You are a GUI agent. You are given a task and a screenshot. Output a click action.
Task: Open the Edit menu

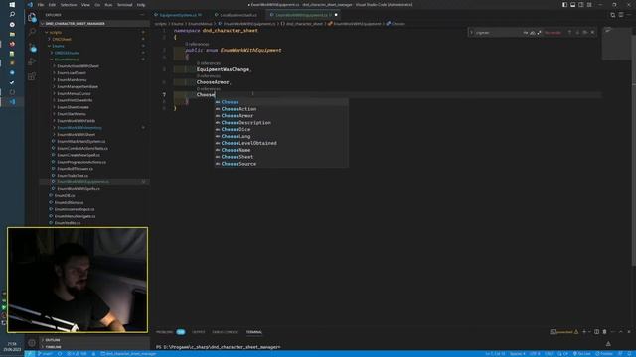point(52,4)
